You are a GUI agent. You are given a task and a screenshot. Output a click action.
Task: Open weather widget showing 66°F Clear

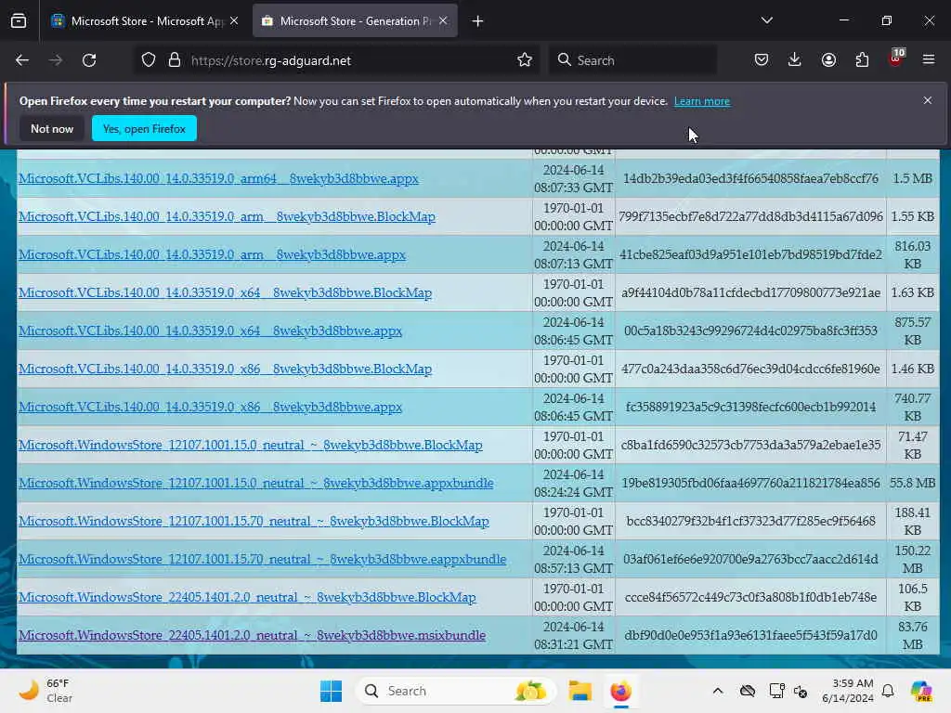pyautogui.click(x=46, y=691)
